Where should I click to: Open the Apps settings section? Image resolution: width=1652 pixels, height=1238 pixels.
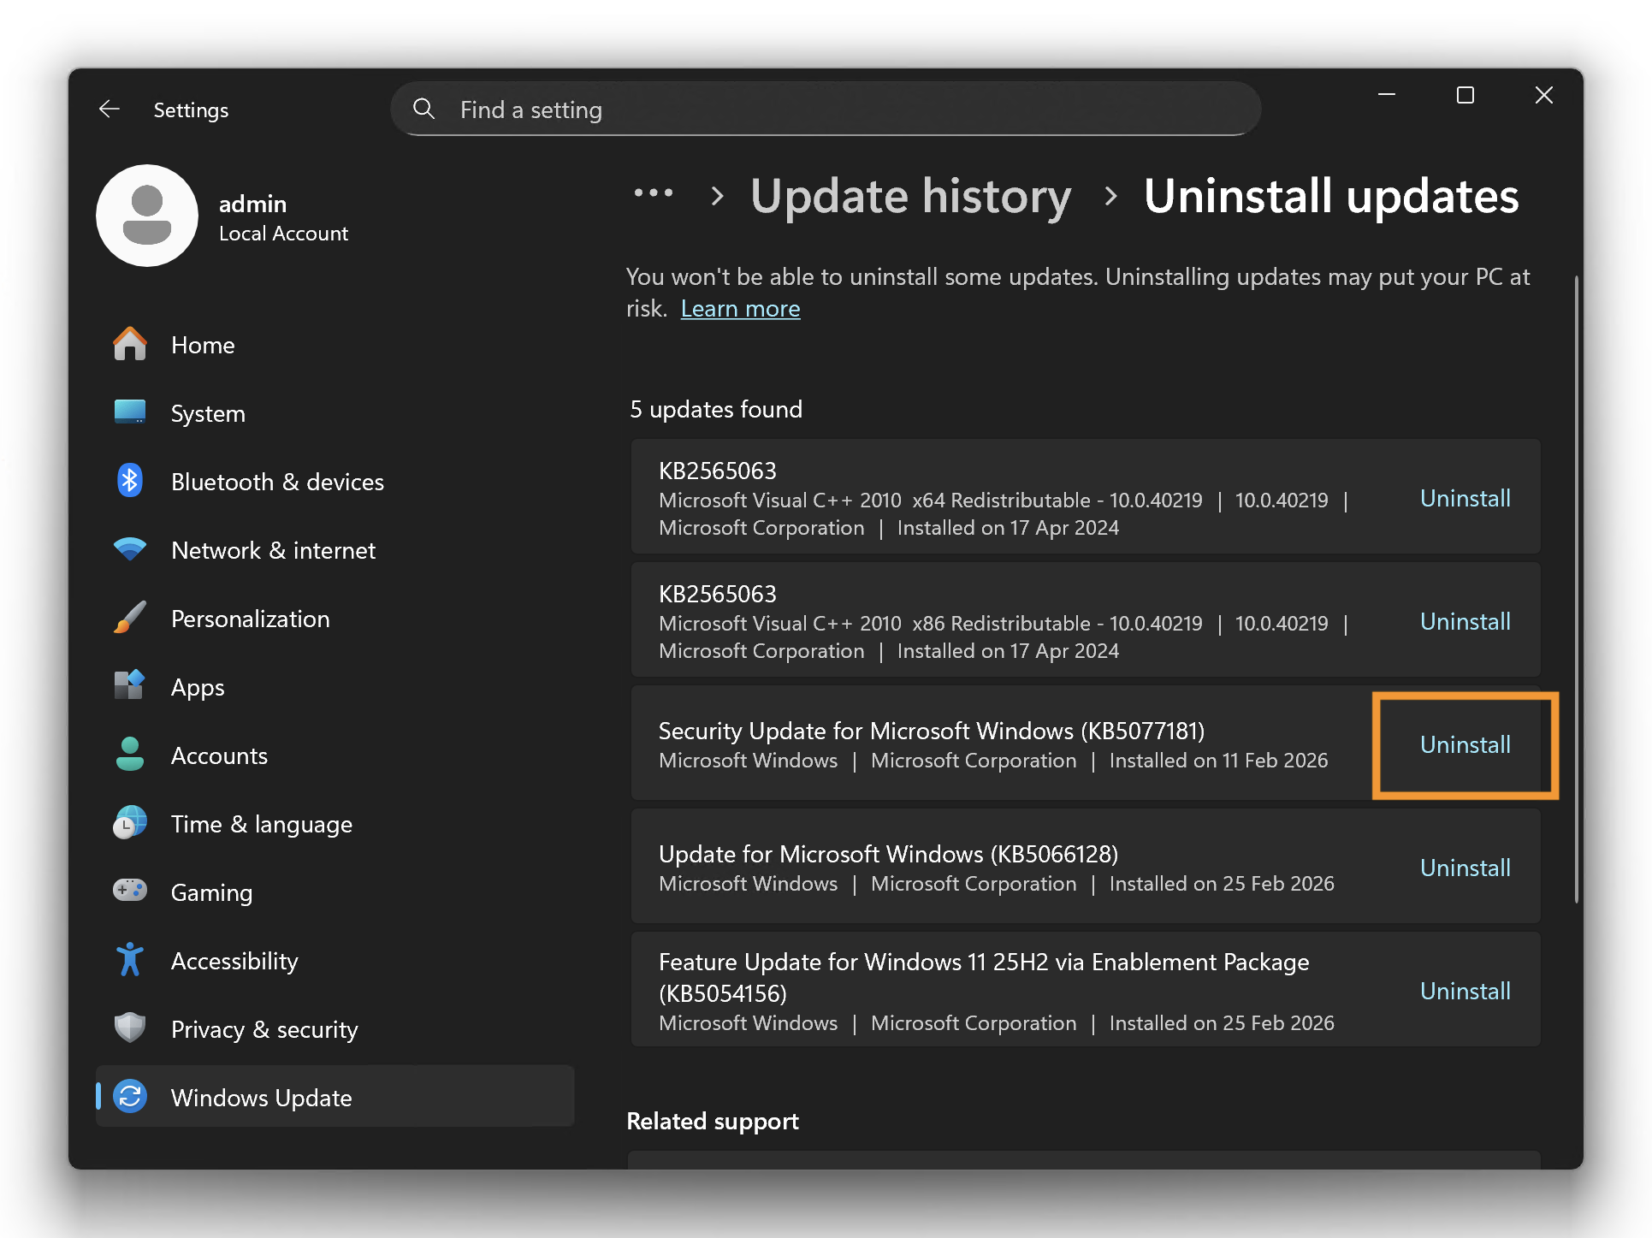198,687
